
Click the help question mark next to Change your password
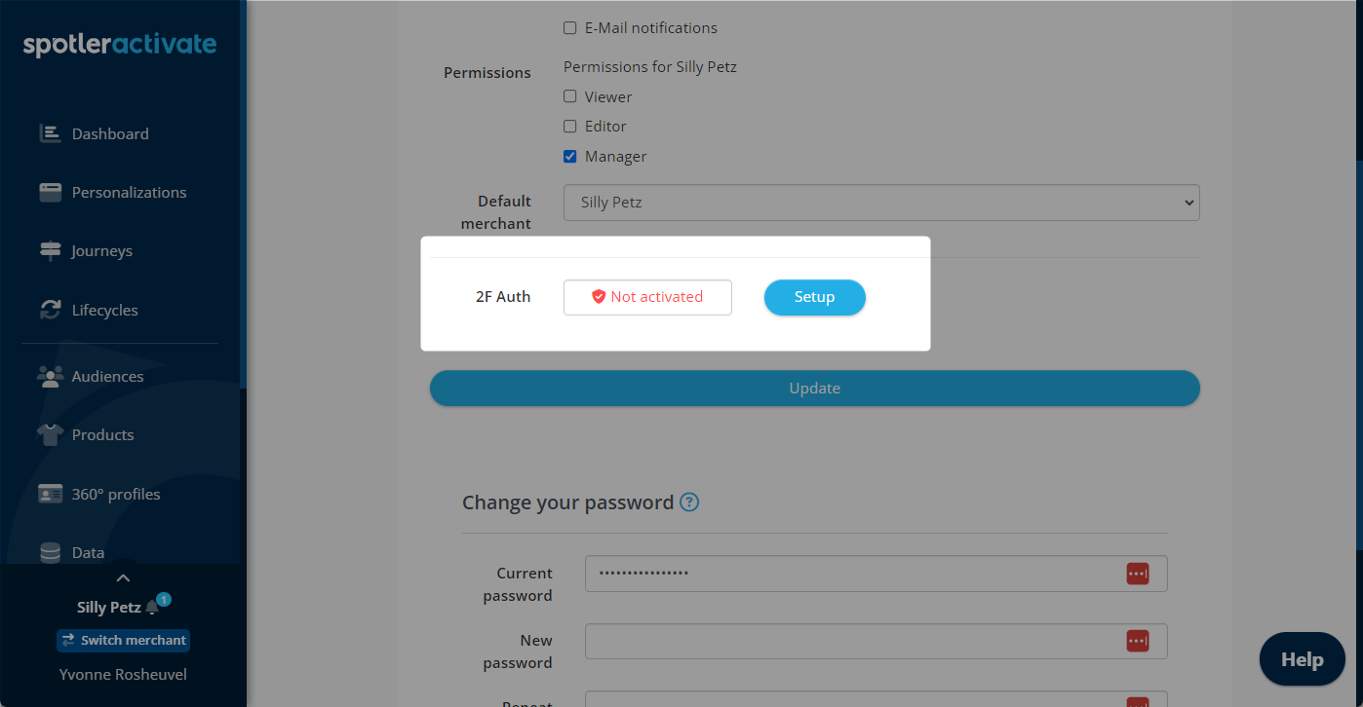(689, 502)
